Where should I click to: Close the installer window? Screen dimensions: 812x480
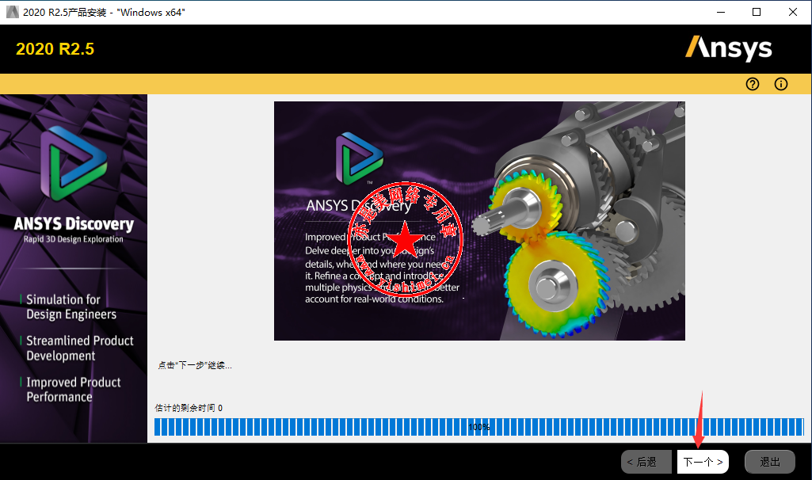coord(793,12)
